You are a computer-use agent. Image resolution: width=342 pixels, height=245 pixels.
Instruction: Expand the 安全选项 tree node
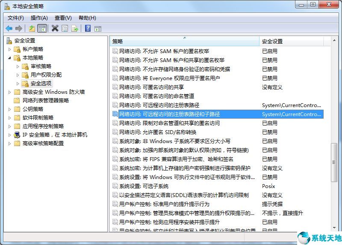point(18,84)
